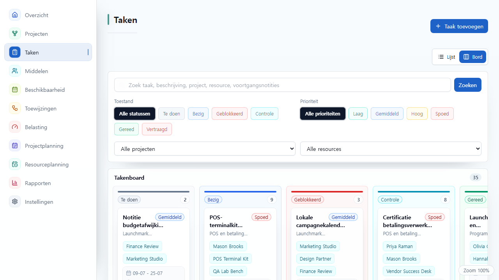Click the Projecten branch icon
This screenshot has width=499, height=280.
coord(15,34)
